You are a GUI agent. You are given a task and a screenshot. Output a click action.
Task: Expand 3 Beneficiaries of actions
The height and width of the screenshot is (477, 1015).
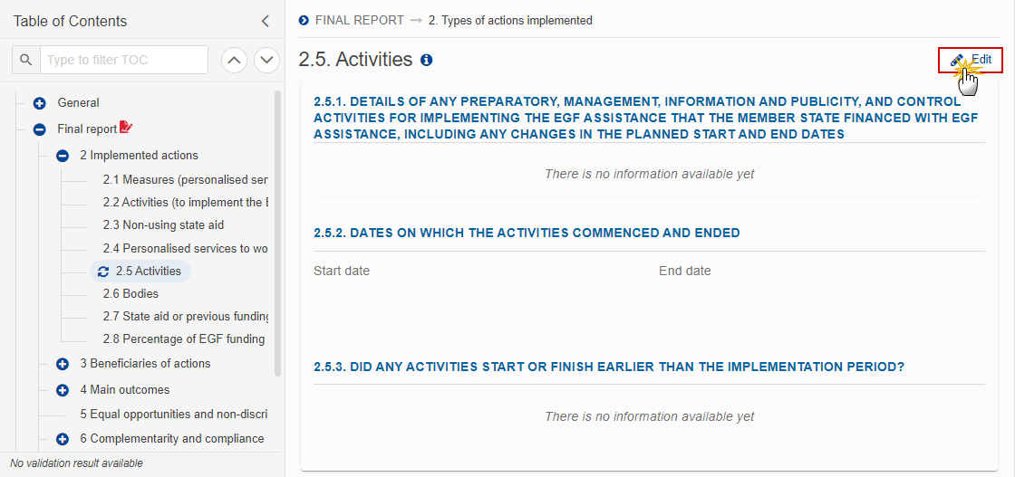[63, 364]
